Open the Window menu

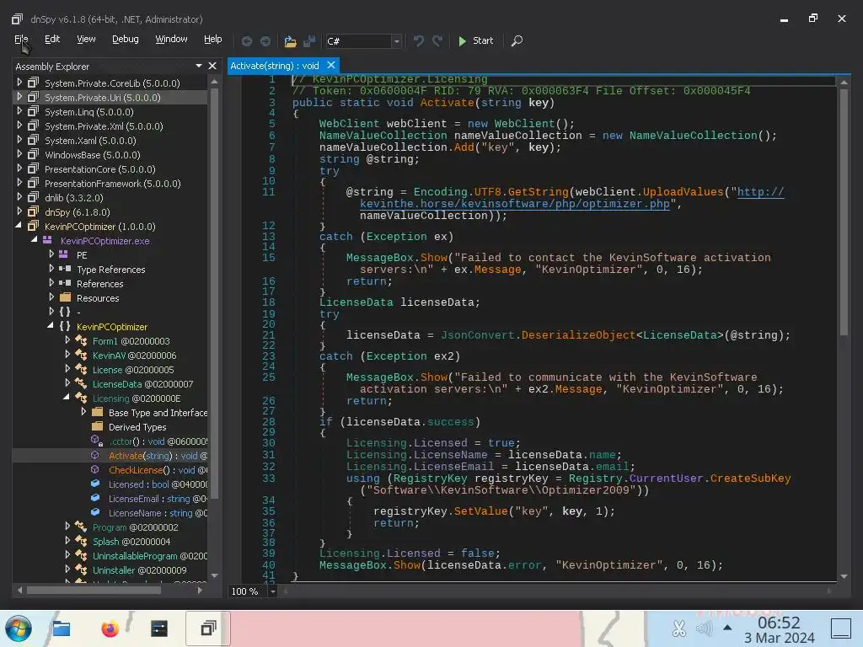171,39
